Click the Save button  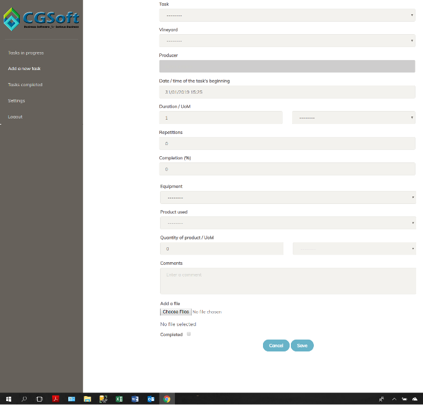(302, 346)
